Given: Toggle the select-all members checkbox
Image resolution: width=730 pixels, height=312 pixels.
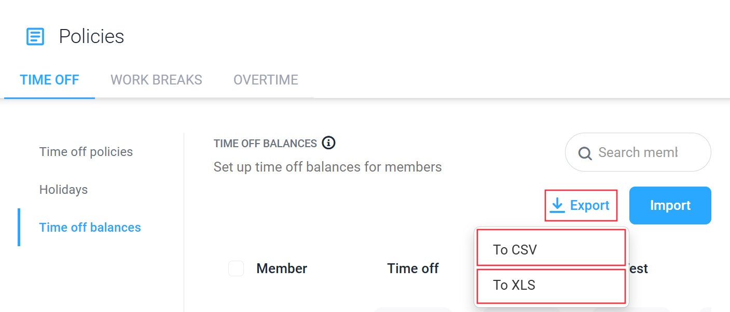Looking at the screenshot, I should pos(236,268).
